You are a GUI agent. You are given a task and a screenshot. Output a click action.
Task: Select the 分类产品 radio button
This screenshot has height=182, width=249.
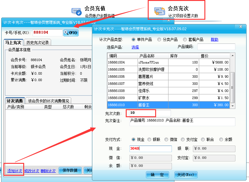(x=159, y=39)
